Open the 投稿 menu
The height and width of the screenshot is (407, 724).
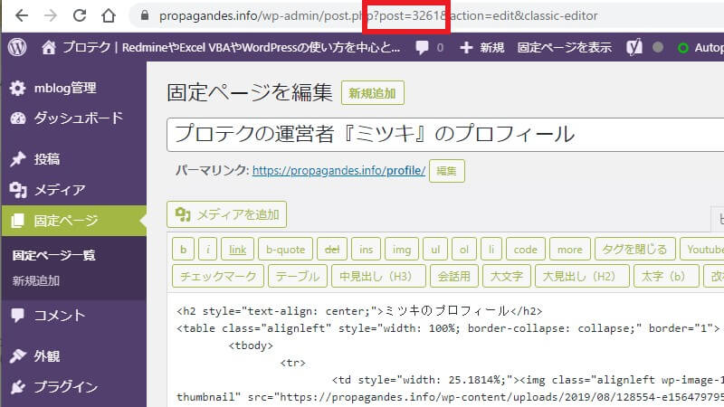point(47,158)
